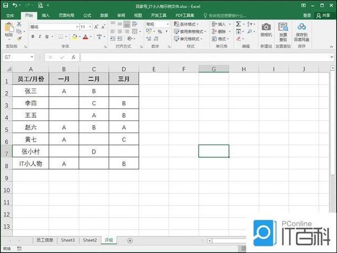
Task: Click the Format cells (格式) button
Action: point(220,39)
